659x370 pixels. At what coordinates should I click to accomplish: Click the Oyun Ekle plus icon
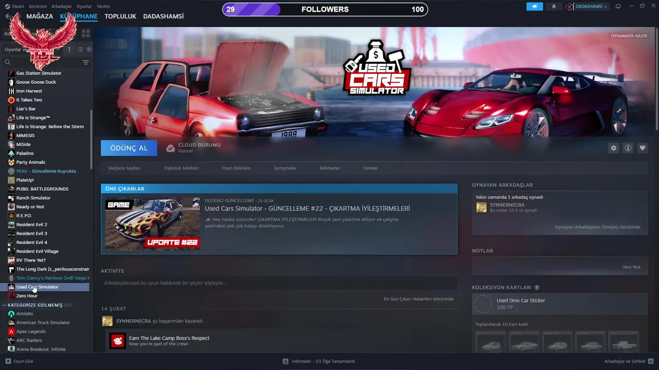coord(8,361)
